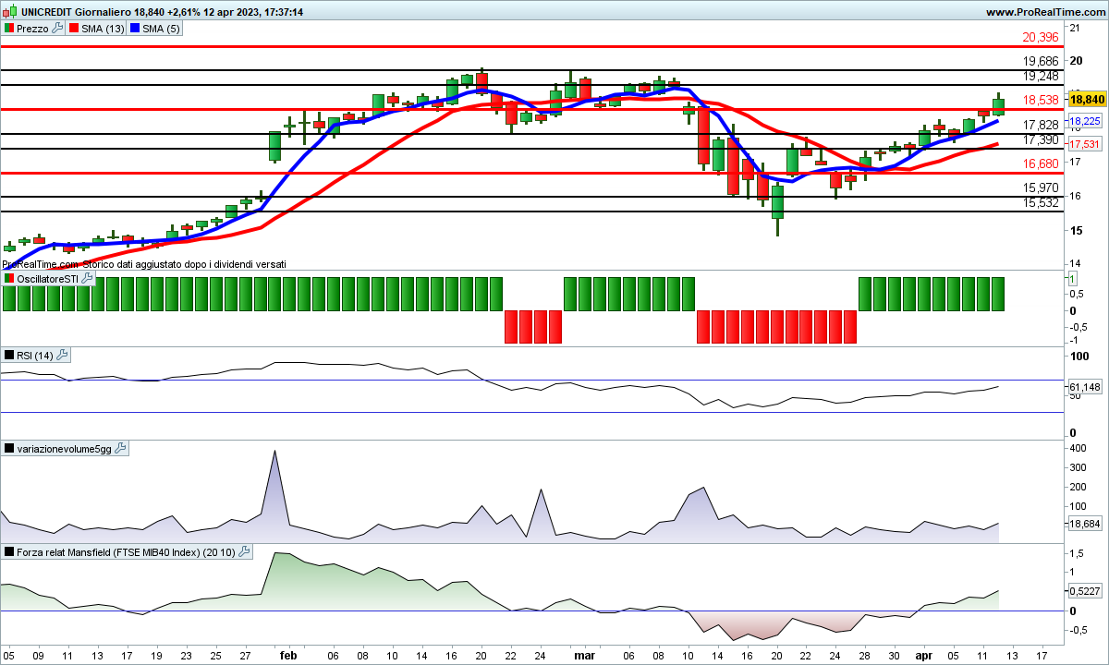
Task: Open Prezzo settings via its wrench icon
Action: [x=57, y=29]
